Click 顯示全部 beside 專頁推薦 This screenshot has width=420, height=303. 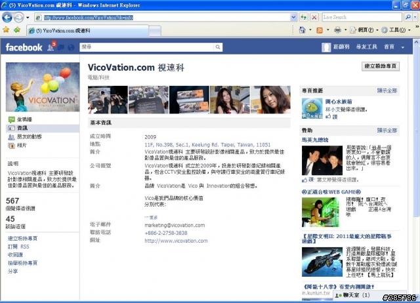tap(387, 91)
